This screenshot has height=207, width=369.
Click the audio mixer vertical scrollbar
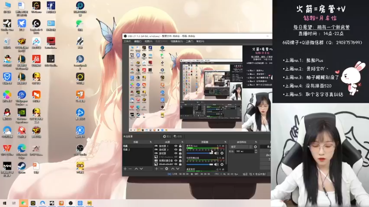pos(226,154)
